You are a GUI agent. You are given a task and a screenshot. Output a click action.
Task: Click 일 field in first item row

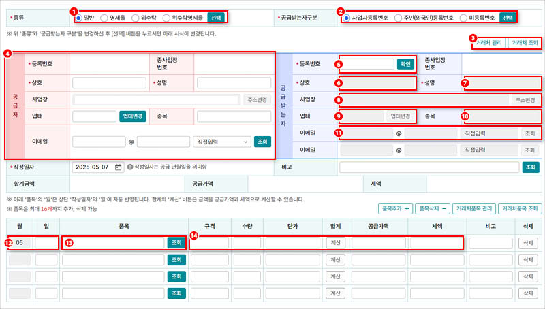tap(46, 243)
